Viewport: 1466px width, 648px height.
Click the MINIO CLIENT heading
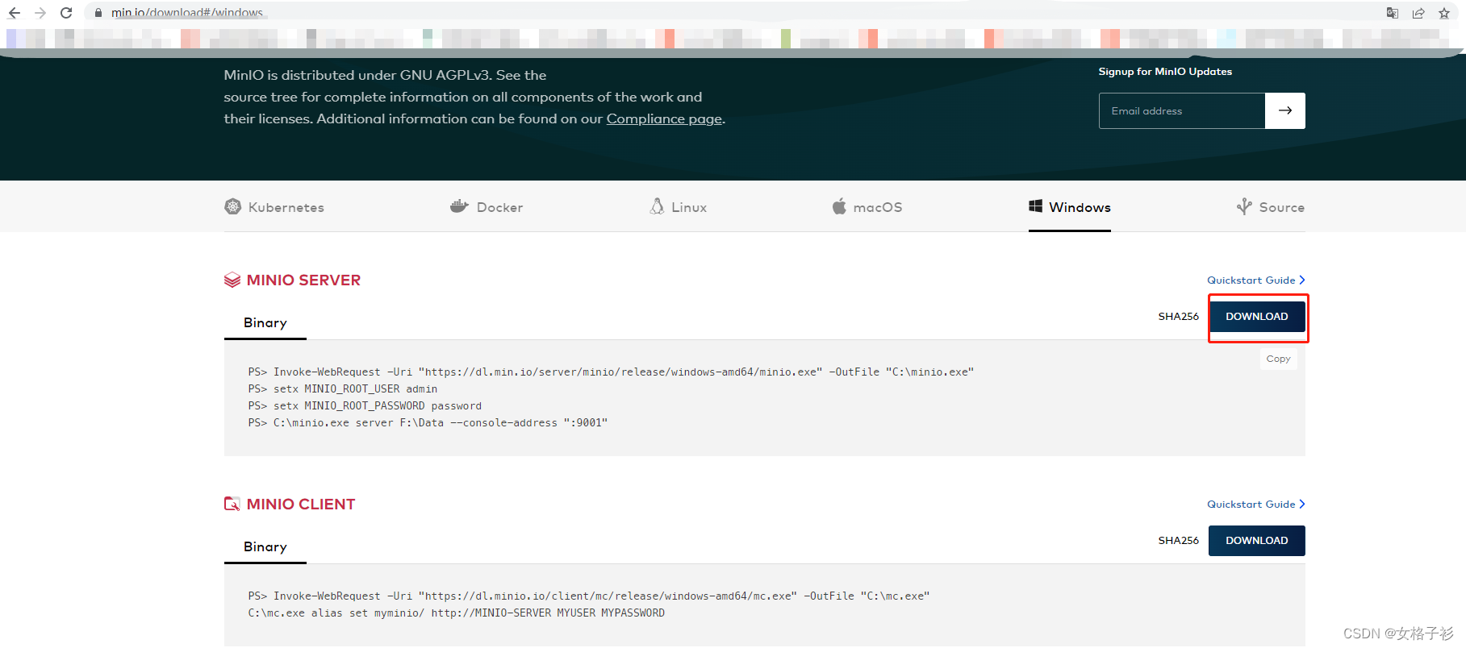coord(301,505)
